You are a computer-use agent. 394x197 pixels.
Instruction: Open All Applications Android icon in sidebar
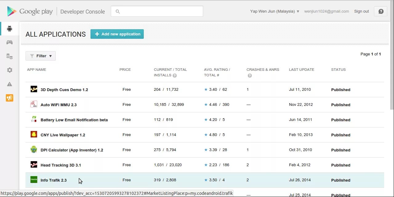pyautogui.click(x=10, y=29)
